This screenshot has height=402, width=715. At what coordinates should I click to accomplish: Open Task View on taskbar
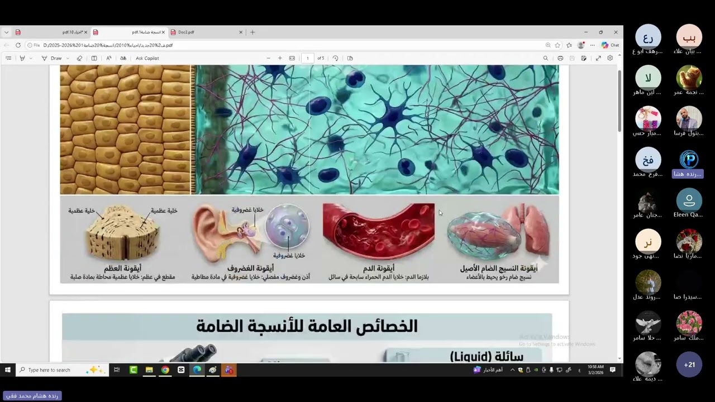click(117, 370)
